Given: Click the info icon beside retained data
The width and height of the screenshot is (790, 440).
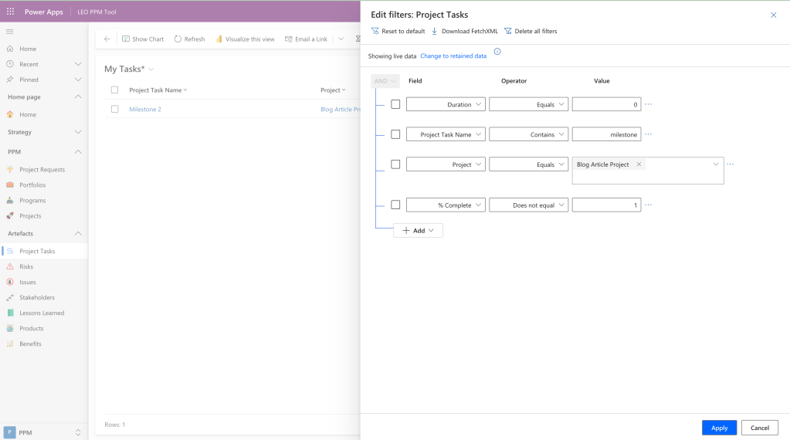Looking at the screenshot, I should click(497, 52).
